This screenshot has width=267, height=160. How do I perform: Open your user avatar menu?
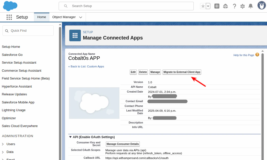tap(261, 5)
